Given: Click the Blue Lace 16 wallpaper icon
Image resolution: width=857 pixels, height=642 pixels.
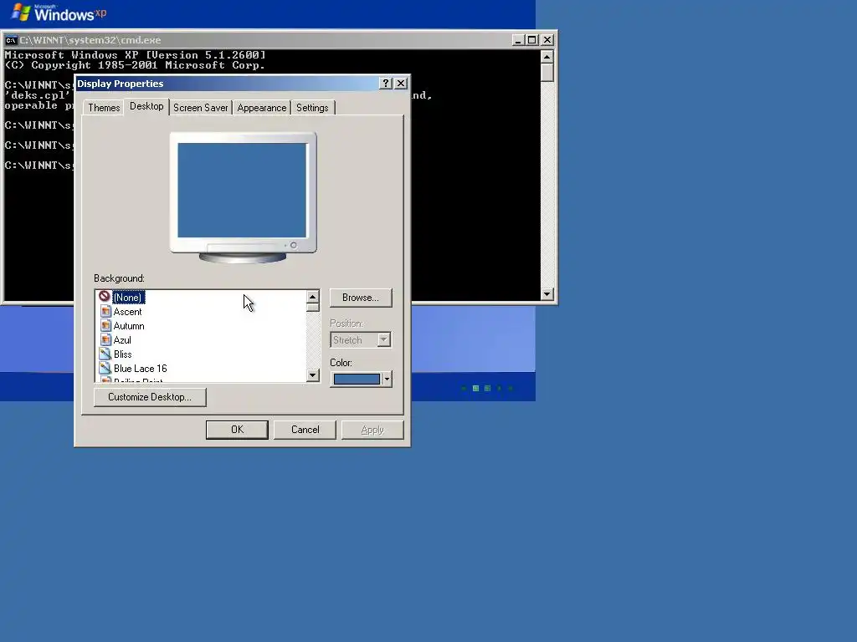Looking at the screenshot, I should pyautogui.click(x=105, y=368).
